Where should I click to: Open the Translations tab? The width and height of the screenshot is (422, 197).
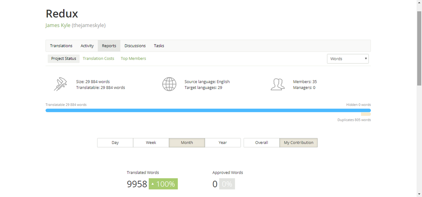click(x=61, y=46)
